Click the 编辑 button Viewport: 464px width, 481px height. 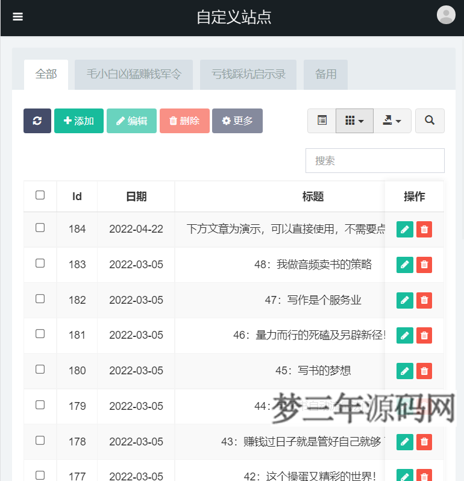pyautogui.click(x=131, y=121)
